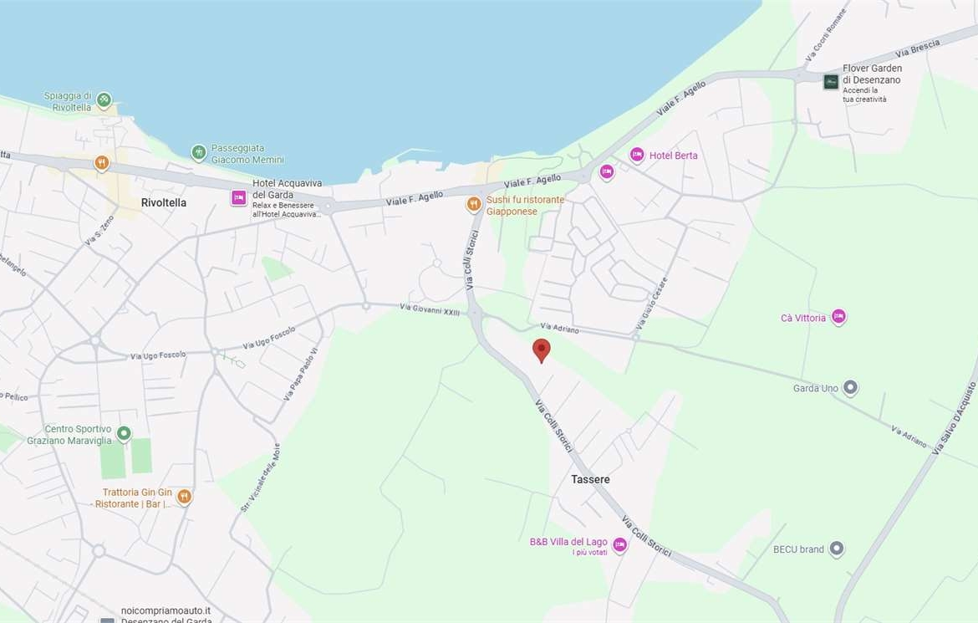Select the B&B Villa del Lago pin
Viewport: 978px width, 623px height.
point(619,544)
